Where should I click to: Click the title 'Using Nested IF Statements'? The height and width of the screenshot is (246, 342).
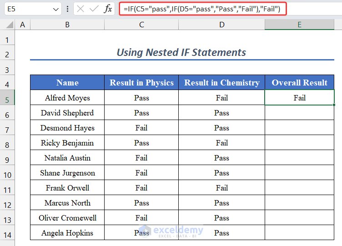click(x=181, y=53)
